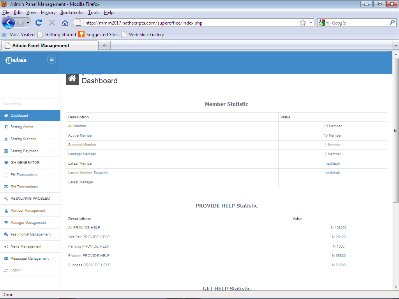
Task: Click the bank icon beside Setting Payment
Action: click(5, 151)
